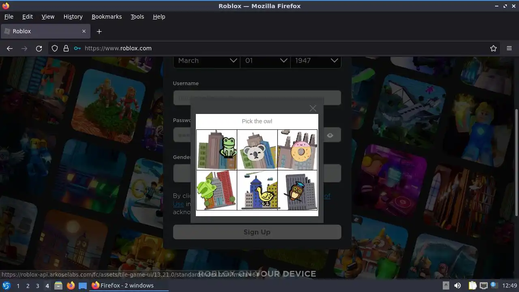Click the key permissions icon in address bar
The image size is (519, 292).
pyautogui.click(x=77, y=48)
